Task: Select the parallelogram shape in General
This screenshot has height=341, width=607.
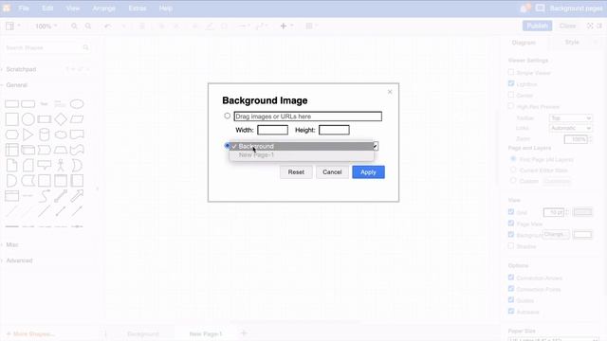Action: coord(77,119)
